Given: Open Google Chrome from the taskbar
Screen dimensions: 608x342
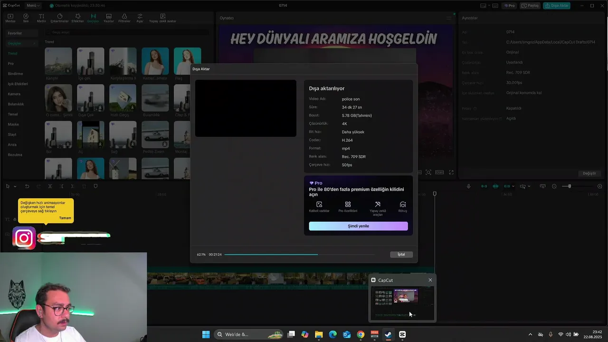Looking at the screenshot, I should [361, 334].
